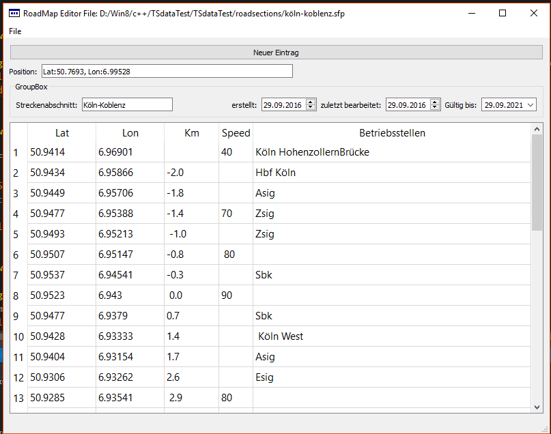Expand the Gültig bis date dropdown

[530, 104]
